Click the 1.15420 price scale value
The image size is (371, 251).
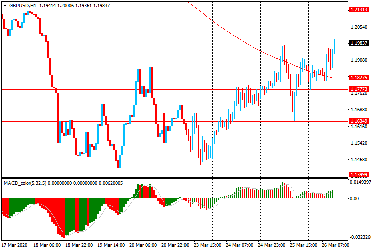359,143
